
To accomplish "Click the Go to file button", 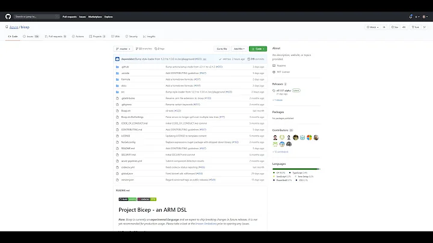I will pos(222,49).
